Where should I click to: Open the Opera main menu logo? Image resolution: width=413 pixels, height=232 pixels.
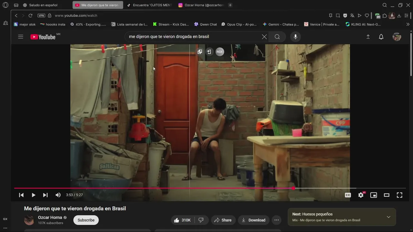5,5
